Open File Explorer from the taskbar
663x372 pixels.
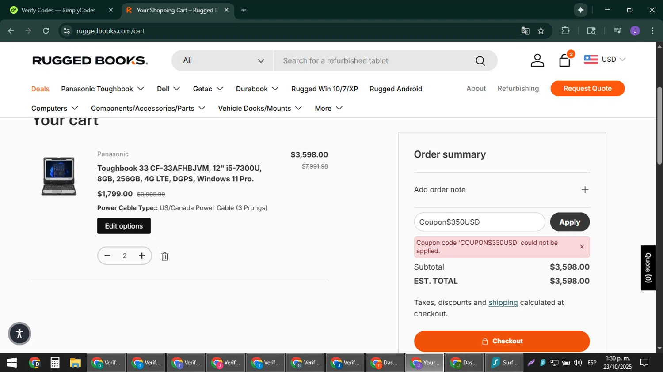tap(75, 363)
